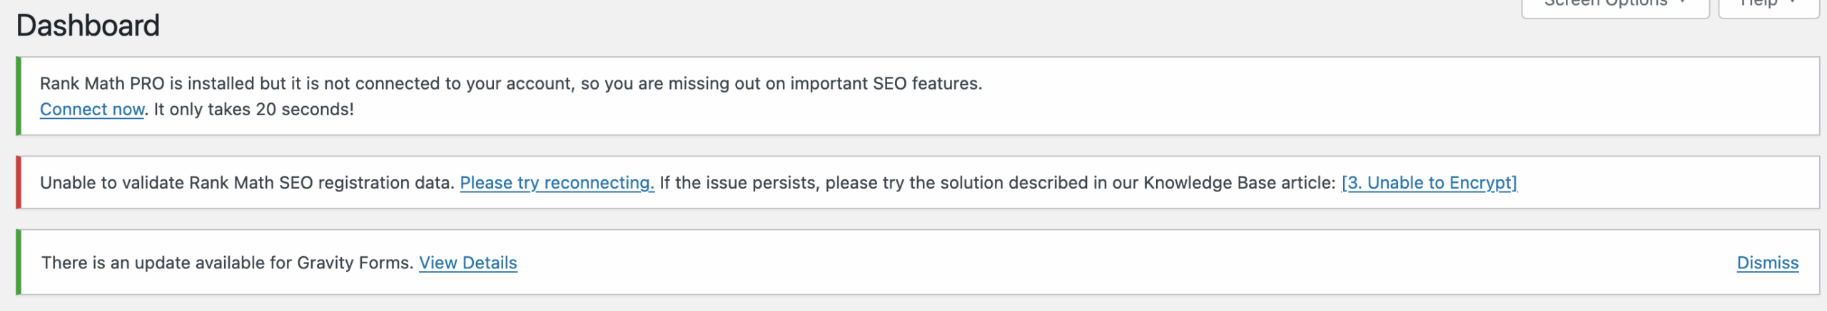Click the 'Knowledge Base article' words
Viewport: 1827px width, 311px height.
point(1239,183)
